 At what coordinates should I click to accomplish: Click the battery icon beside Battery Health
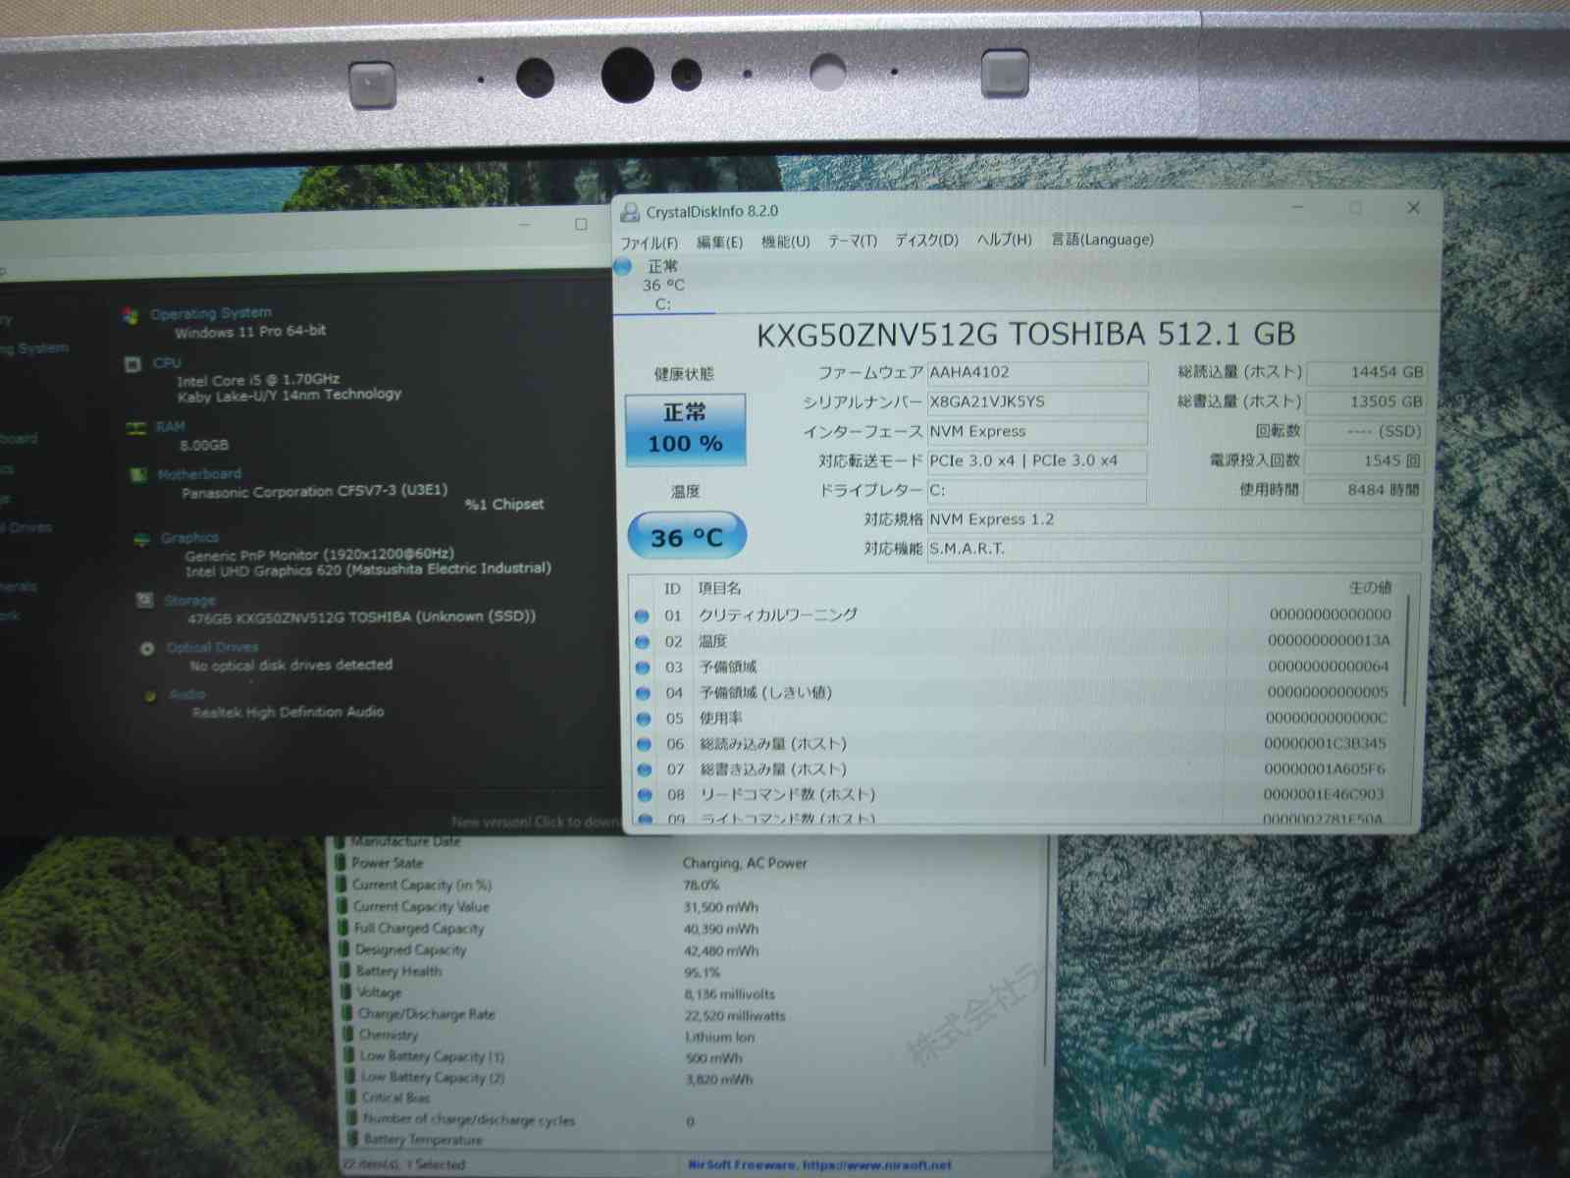click(344, 971)
